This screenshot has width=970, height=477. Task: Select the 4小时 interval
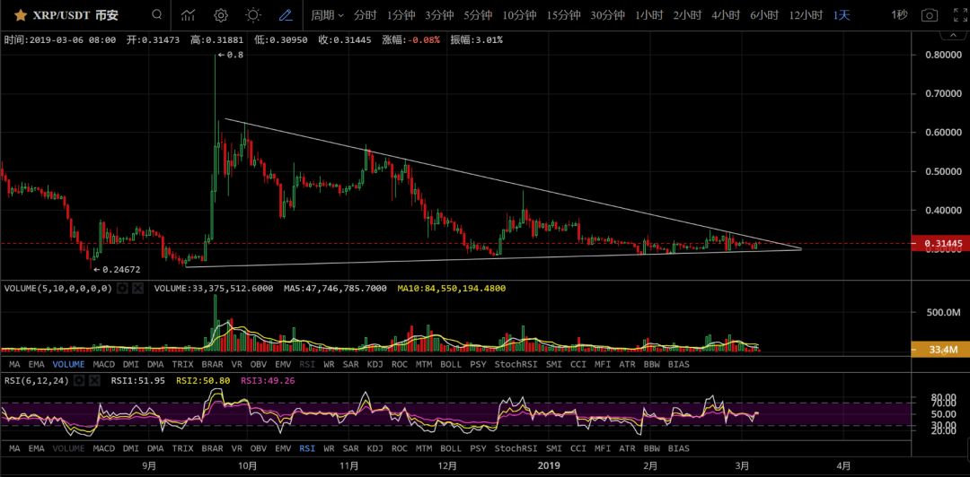726,15
